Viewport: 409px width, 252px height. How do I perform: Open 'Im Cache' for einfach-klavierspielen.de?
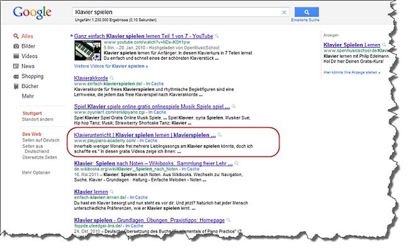pyautogui.click(x=155, y=84)
